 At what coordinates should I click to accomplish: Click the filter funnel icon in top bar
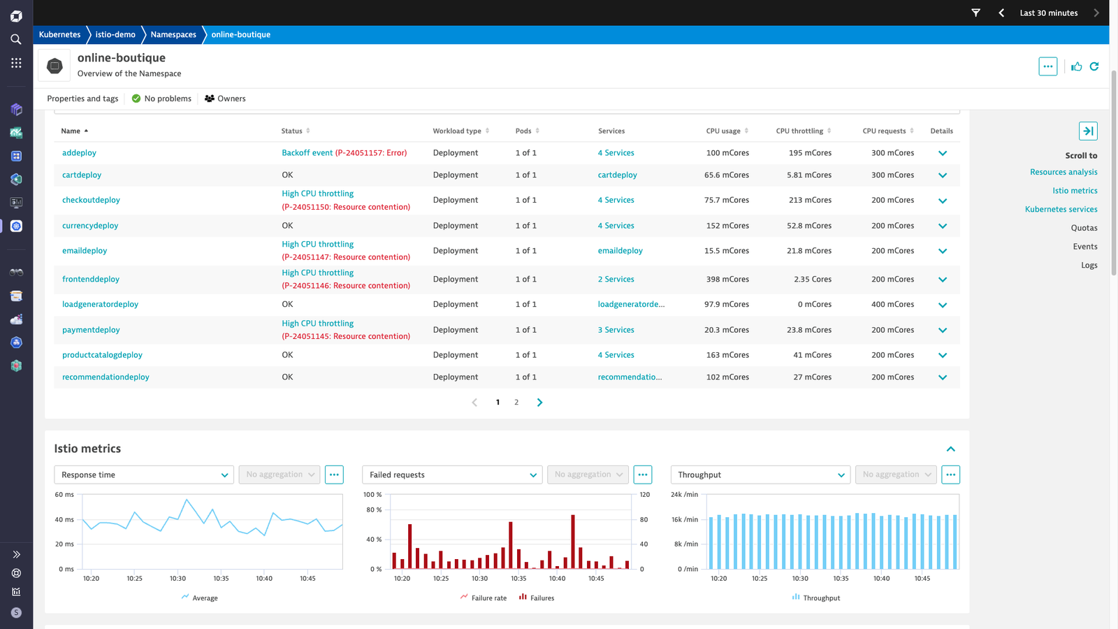(x=976, y=13)
